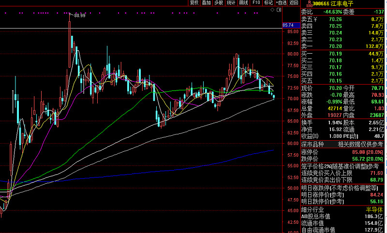Select the 画线 drawing tool
Image resolution: width=387 pixels, height=233 pixels.
click(x=244, y=3)
